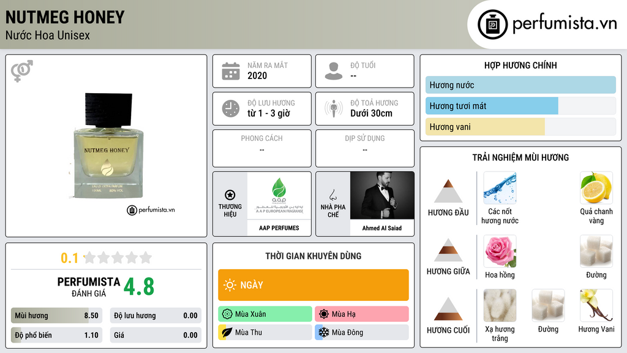The width and height of the screenshot is (627, 353).
Task: Click the Nhà pha chế label
Action: [x=333, y=211]
